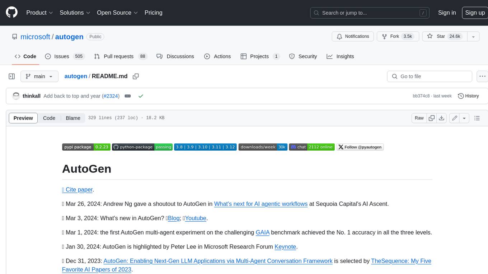This screenshot has width=488, height=274.
Task: Expand the Solutions menu
Action: pyautogui.click(x=75, y=13)
